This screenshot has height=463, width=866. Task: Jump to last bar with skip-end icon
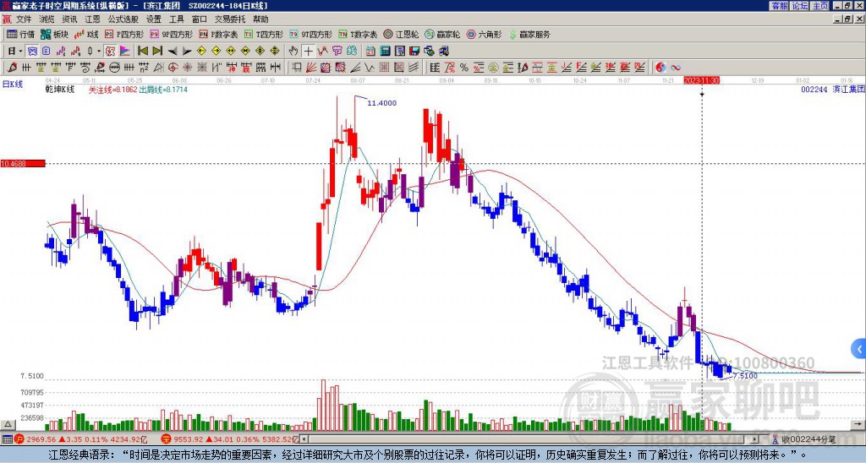point(157,52)
